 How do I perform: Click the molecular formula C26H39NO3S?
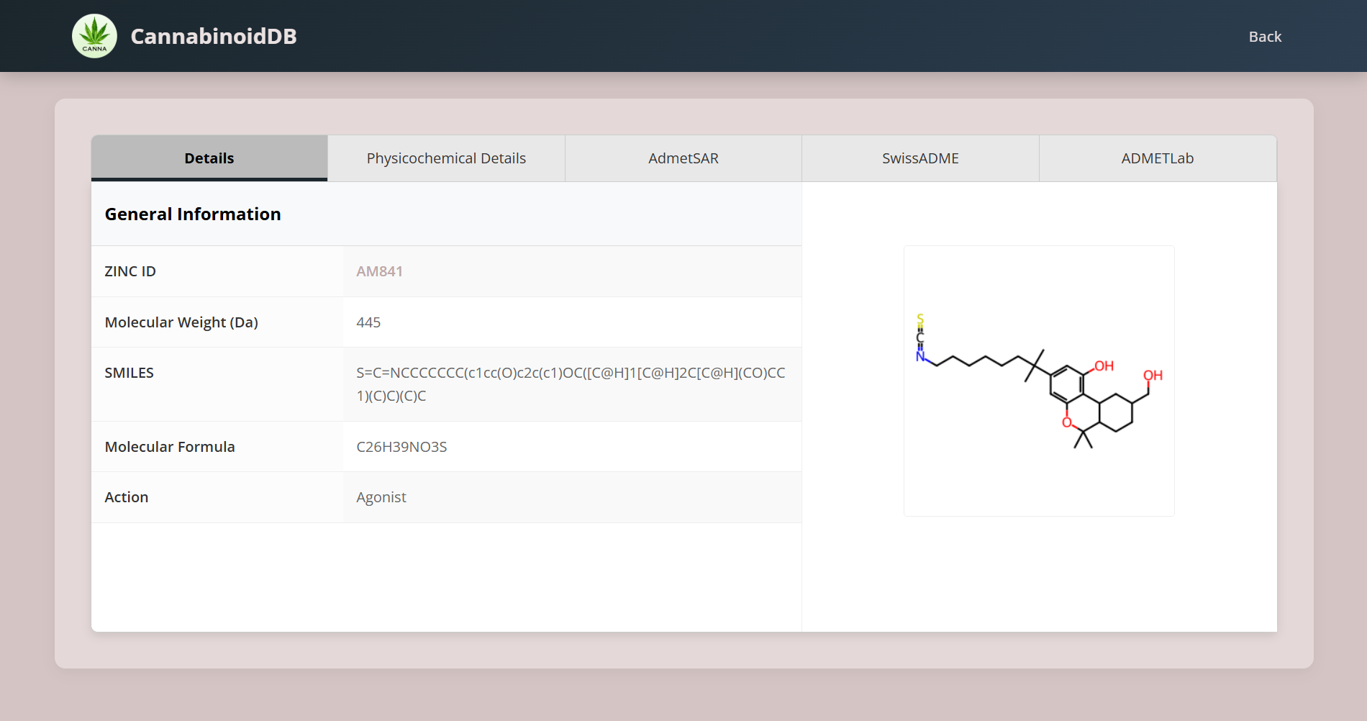click(x=401, y=447)
